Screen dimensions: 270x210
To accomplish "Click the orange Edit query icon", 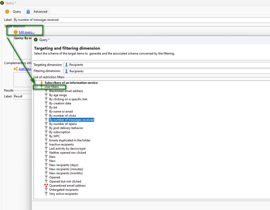I will [16, 32].
